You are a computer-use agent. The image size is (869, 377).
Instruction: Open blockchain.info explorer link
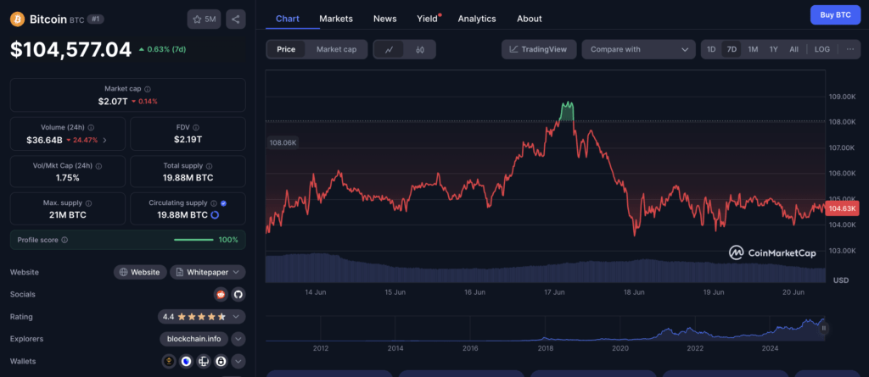194,339
